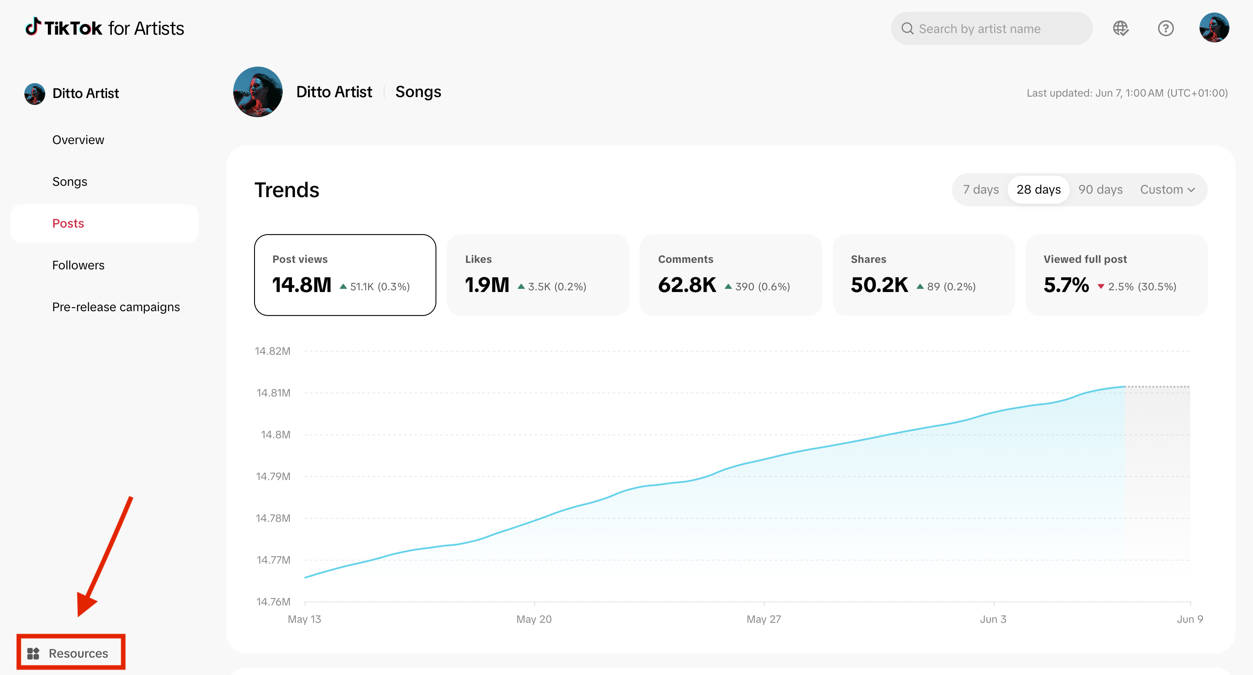1253x675 pixels.
Task: Click the 3.5K (0.2%) change value
Action: click(x=557, y=287)
